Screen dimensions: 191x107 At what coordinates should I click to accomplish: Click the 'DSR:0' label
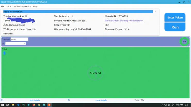tap(4, 49)
